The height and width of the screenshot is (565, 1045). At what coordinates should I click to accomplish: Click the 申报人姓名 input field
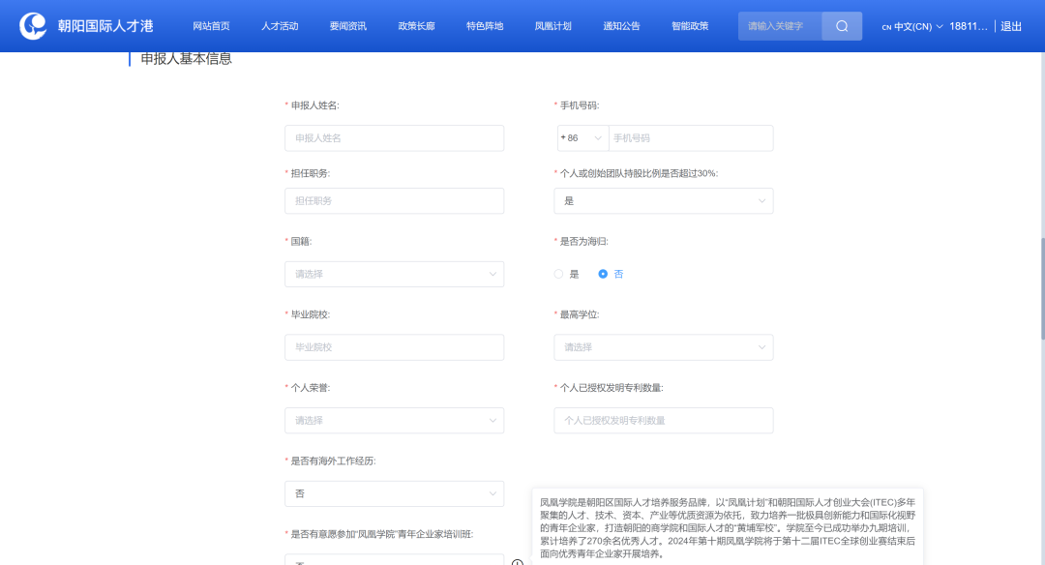[x=394, y=138]
